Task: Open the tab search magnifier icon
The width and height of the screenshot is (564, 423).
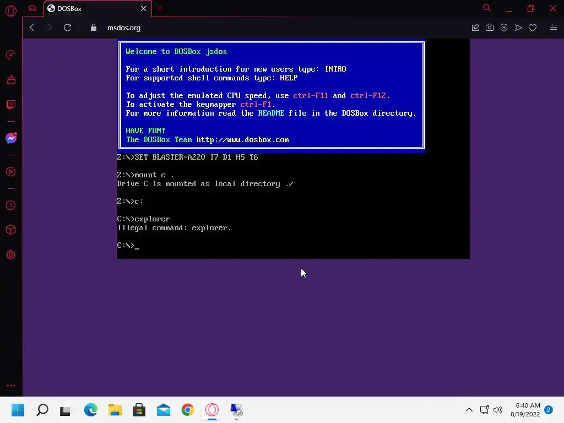Action: coord(487,8)
